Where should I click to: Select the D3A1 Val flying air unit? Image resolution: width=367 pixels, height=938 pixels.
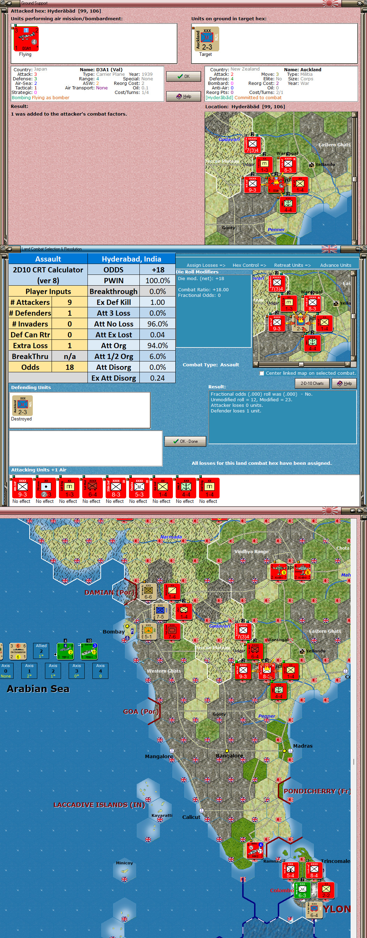pos(26,39)
